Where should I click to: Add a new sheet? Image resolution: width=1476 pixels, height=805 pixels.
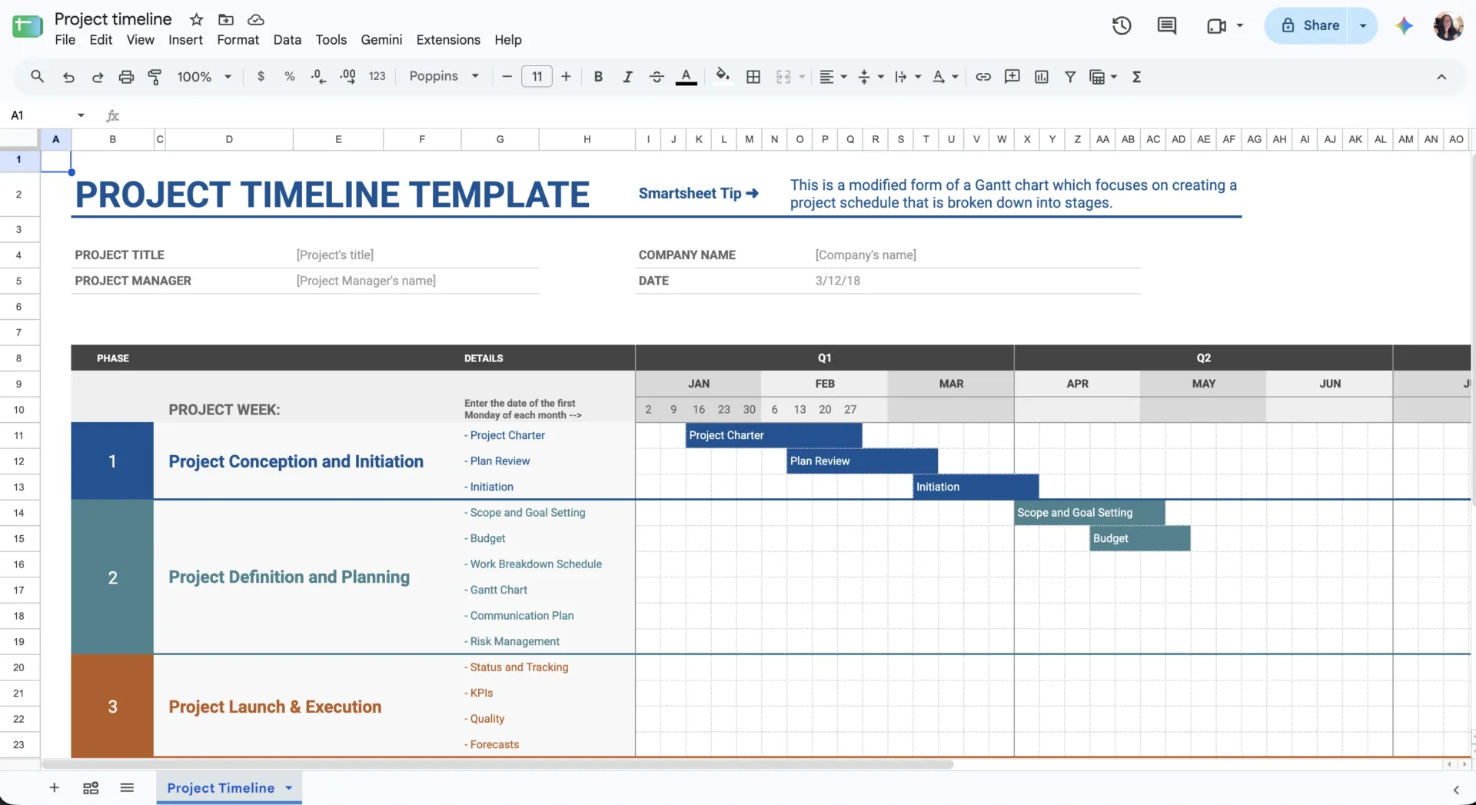pyautogui.click(x=54, y=788)
